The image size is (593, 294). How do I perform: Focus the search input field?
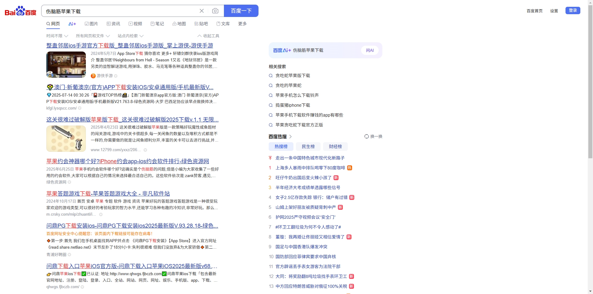point(120,11)
